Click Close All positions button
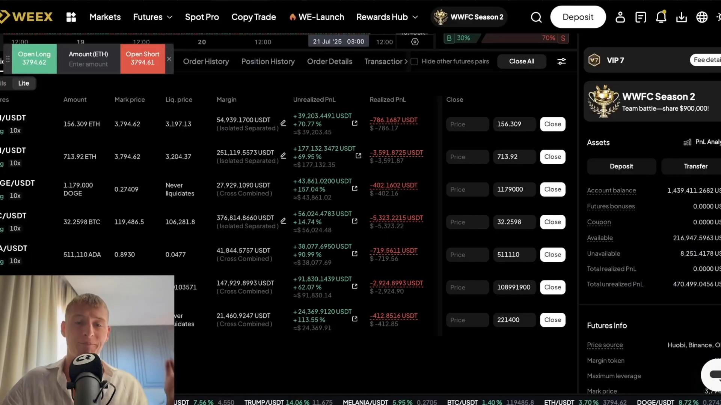Image resolution: width=721 pixels, height=405 pixels. [522, 61]
